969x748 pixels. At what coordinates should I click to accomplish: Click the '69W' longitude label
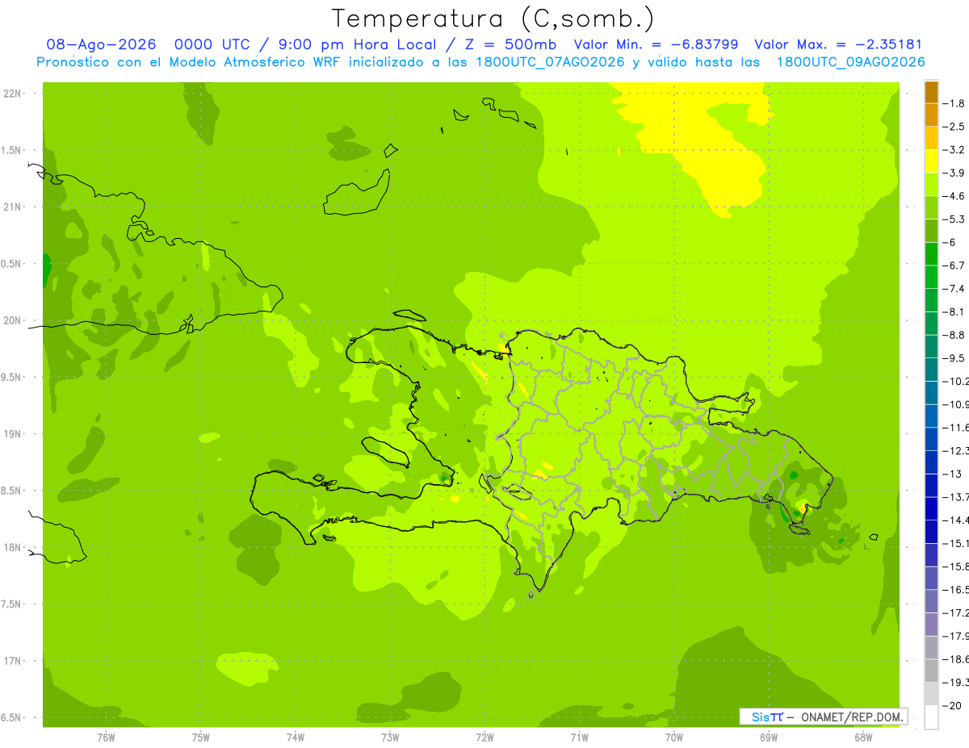(x=769, y=737)
